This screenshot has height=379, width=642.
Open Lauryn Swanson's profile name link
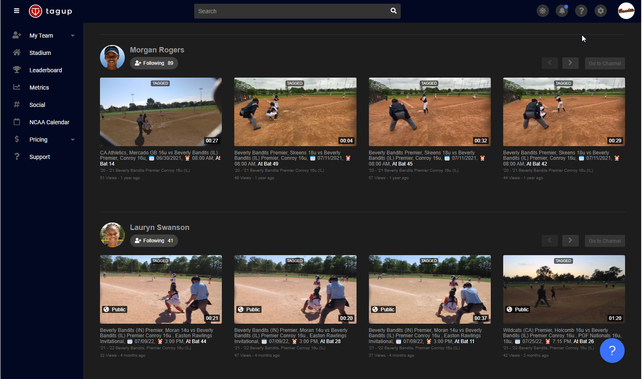click(x=159, y=227)
